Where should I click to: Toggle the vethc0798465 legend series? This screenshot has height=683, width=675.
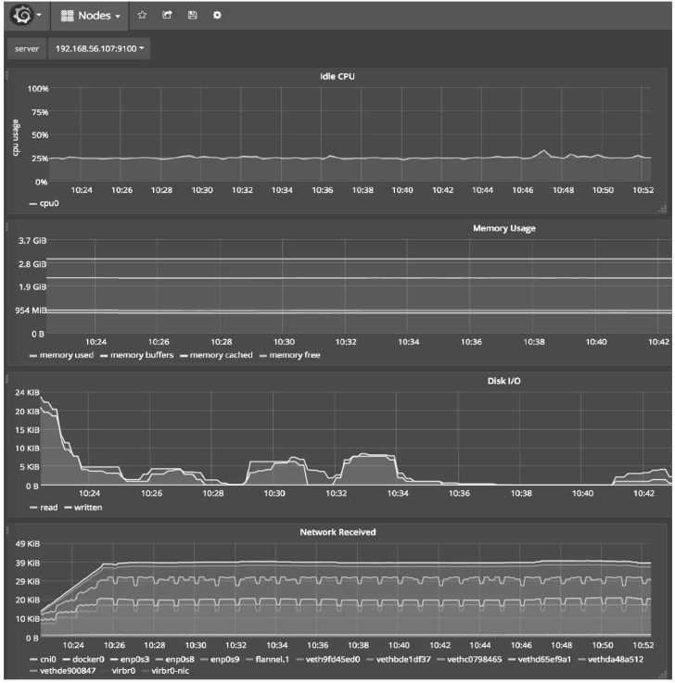click(469, 659)
